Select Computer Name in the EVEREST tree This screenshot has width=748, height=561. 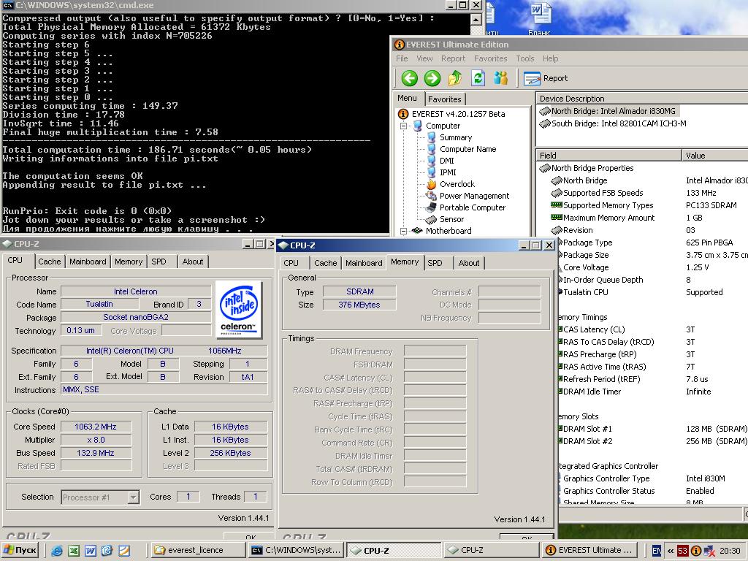tap(467, 149)
